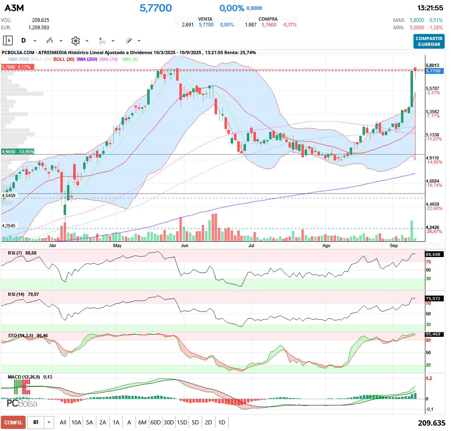451x431 pixels.
Task: Select the D period label
Action: (x=24, y=40)
